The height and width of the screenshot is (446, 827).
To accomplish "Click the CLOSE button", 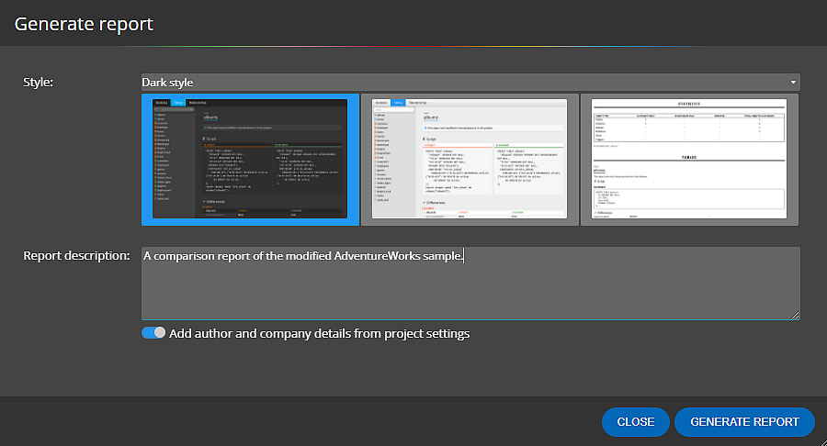I will pyautogui.click(x=636, y=422).
